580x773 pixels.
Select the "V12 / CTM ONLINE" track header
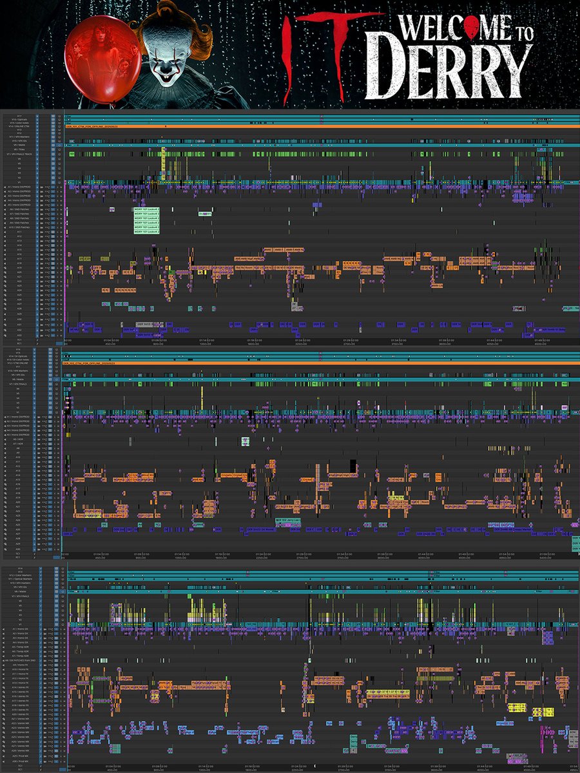(x=18, y=363)
